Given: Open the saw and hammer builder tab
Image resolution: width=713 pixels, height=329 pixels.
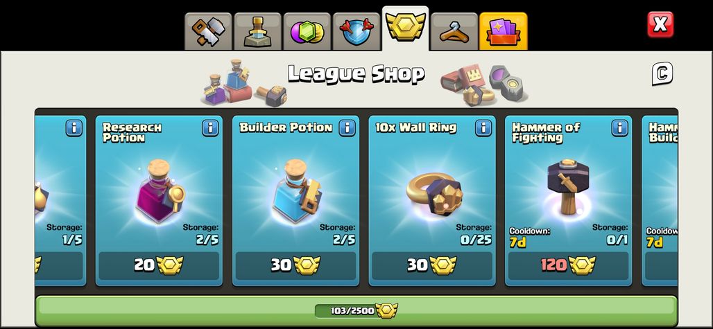Looking at the screenshot, I should click(208, 31).
